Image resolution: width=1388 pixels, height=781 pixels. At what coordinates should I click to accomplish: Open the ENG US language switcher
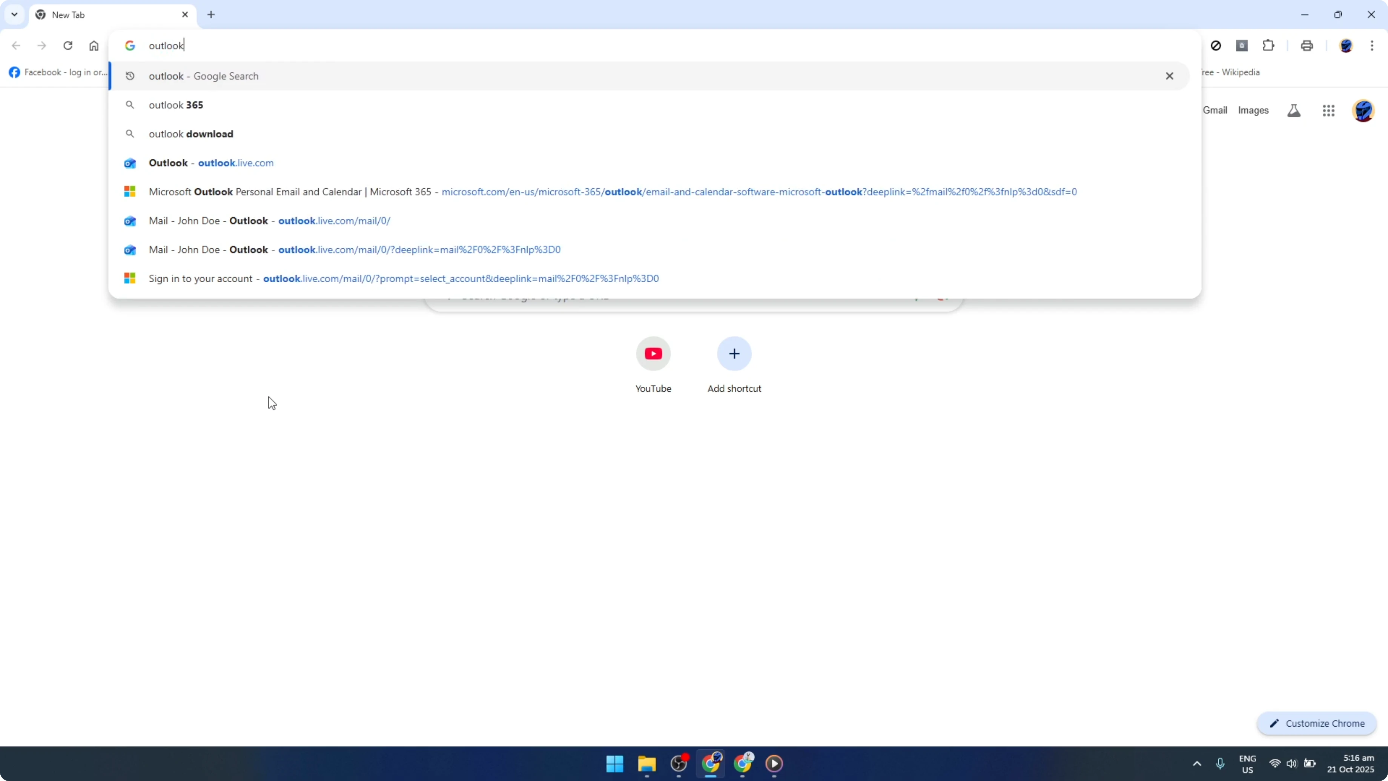click(1247, 764)
